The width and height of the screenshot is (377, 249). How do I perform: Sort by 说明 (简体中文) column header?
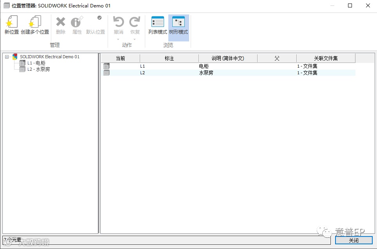pyautogui.click(x=228, y=58)
